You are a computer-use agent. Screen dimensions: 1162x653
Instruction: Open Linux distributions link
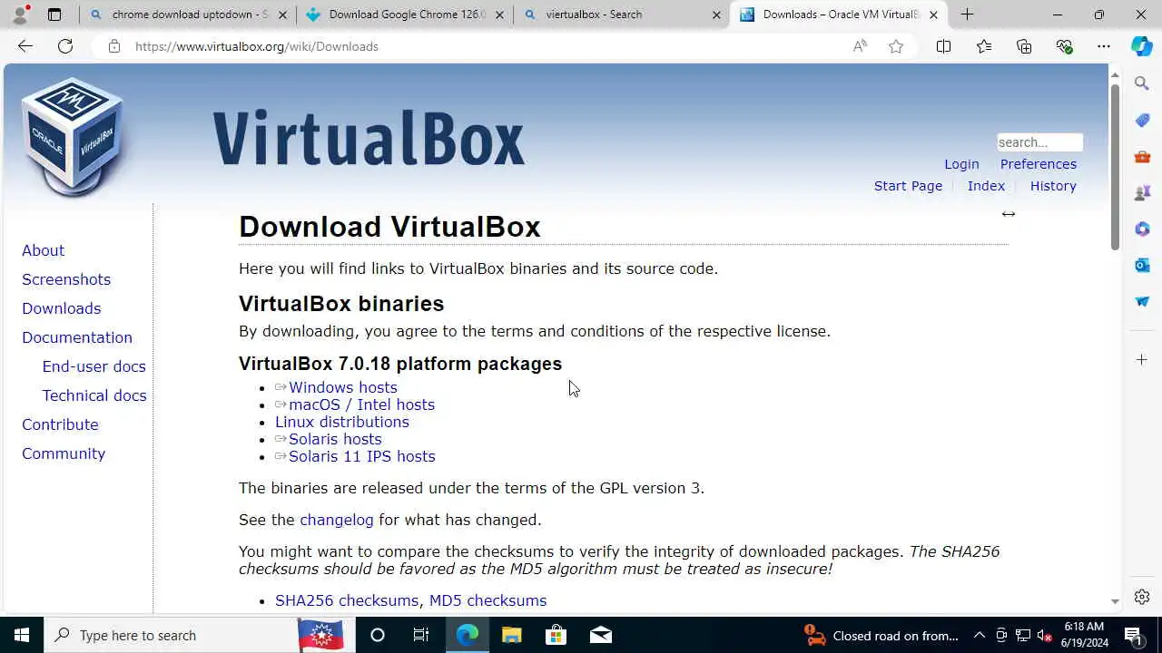pyautogui.click(x=342, y=422)
